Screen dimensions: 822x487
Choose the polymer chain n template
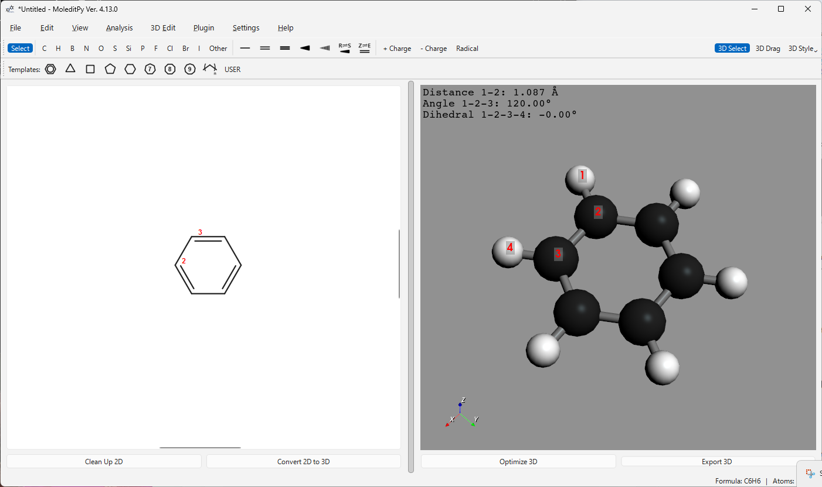pos(210,69)
